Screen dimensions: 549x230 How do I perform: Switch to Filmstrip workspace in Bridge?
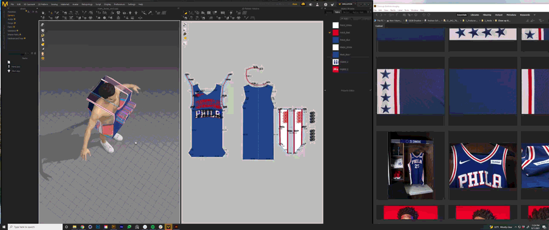pos(487,15)
